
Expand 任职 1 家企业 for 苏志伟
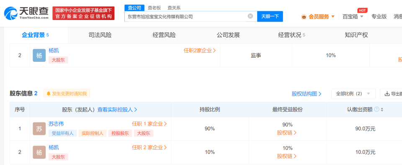(149, 124)
